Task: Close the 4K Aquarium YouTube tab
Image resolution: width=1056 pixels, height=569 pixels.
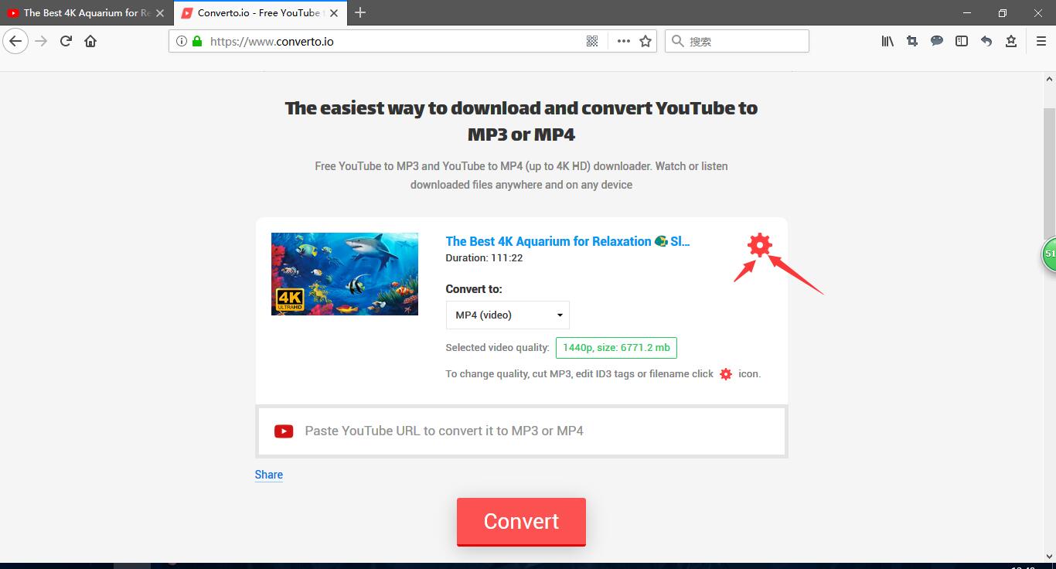Action: coord(160,12)
